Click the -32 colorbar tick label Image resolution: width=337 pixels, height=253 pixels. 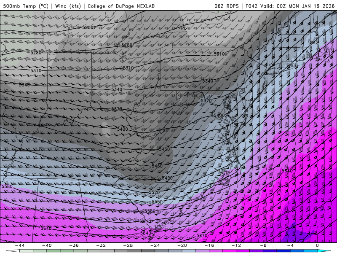pos(101,245)
